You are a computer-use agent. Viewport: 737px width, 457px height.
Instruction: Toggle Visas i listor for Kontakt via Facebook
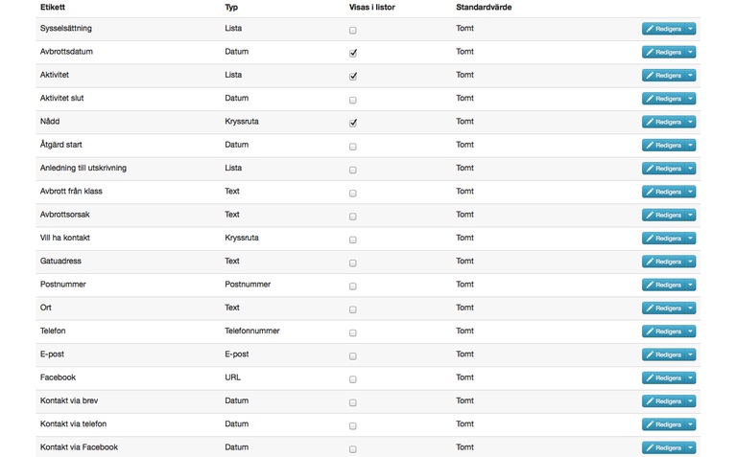(x=353, y=448)
